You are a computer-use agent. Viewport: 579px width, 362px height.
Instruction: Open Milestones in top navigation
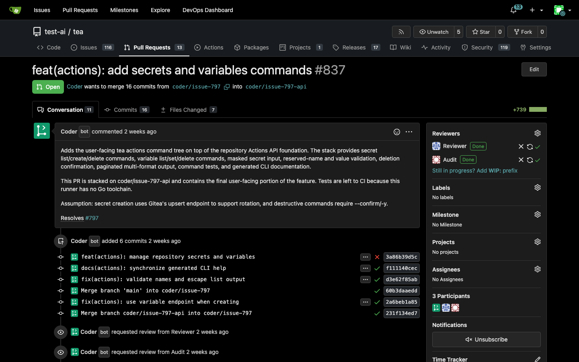[124, 10]
